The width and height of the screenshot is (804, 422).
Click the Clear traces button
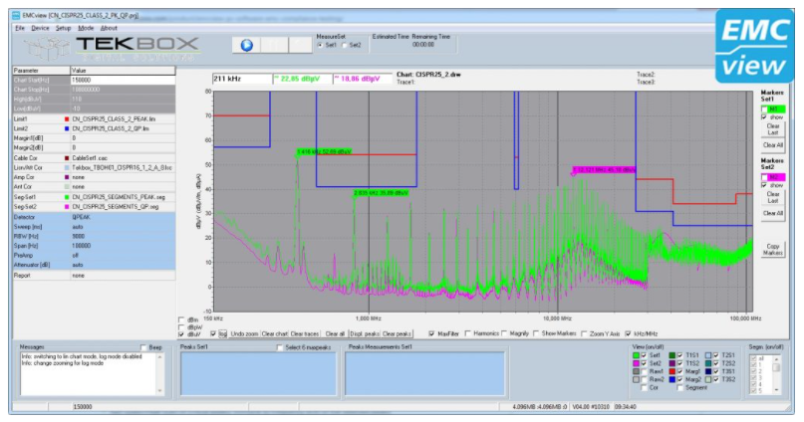(304, 333)
